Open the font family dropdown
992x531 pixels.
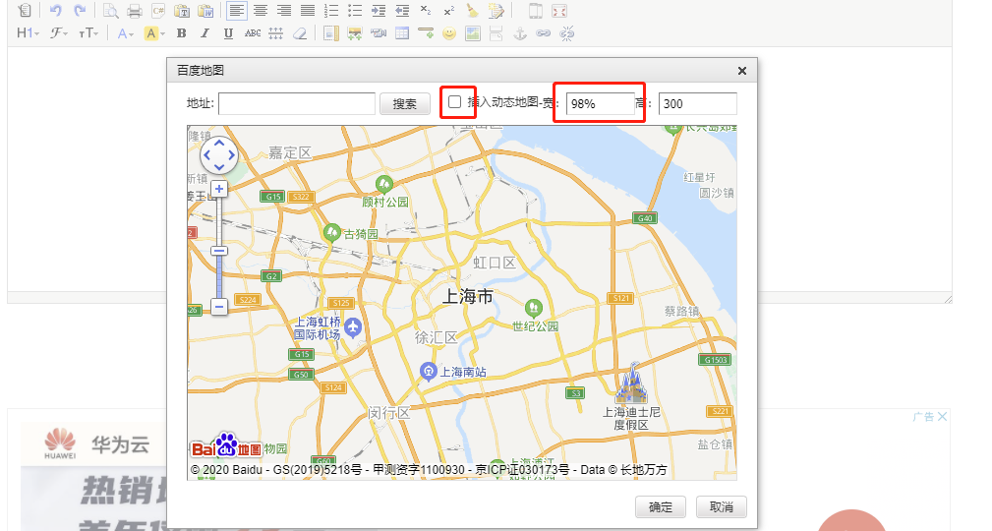[59, 32]
